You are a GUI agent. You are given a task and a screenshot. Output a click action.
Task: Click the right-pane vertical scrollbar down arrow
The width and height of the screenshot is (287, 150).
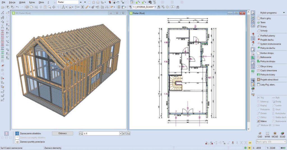click(x=248, y=129)
